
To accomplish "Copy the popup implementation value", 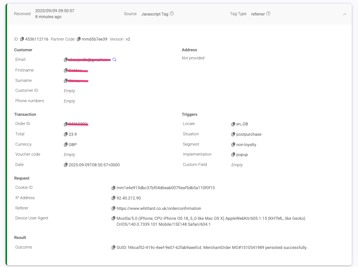I will (233, 155).
